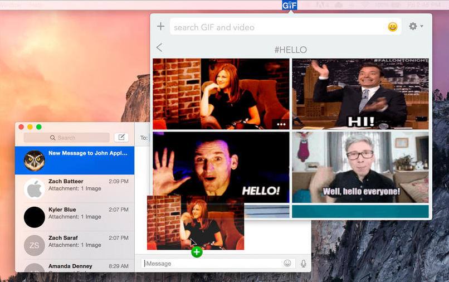This screenshot has height=282, width=449.
Task: Open three-dots options on first GIF
Action: point(281,124)
